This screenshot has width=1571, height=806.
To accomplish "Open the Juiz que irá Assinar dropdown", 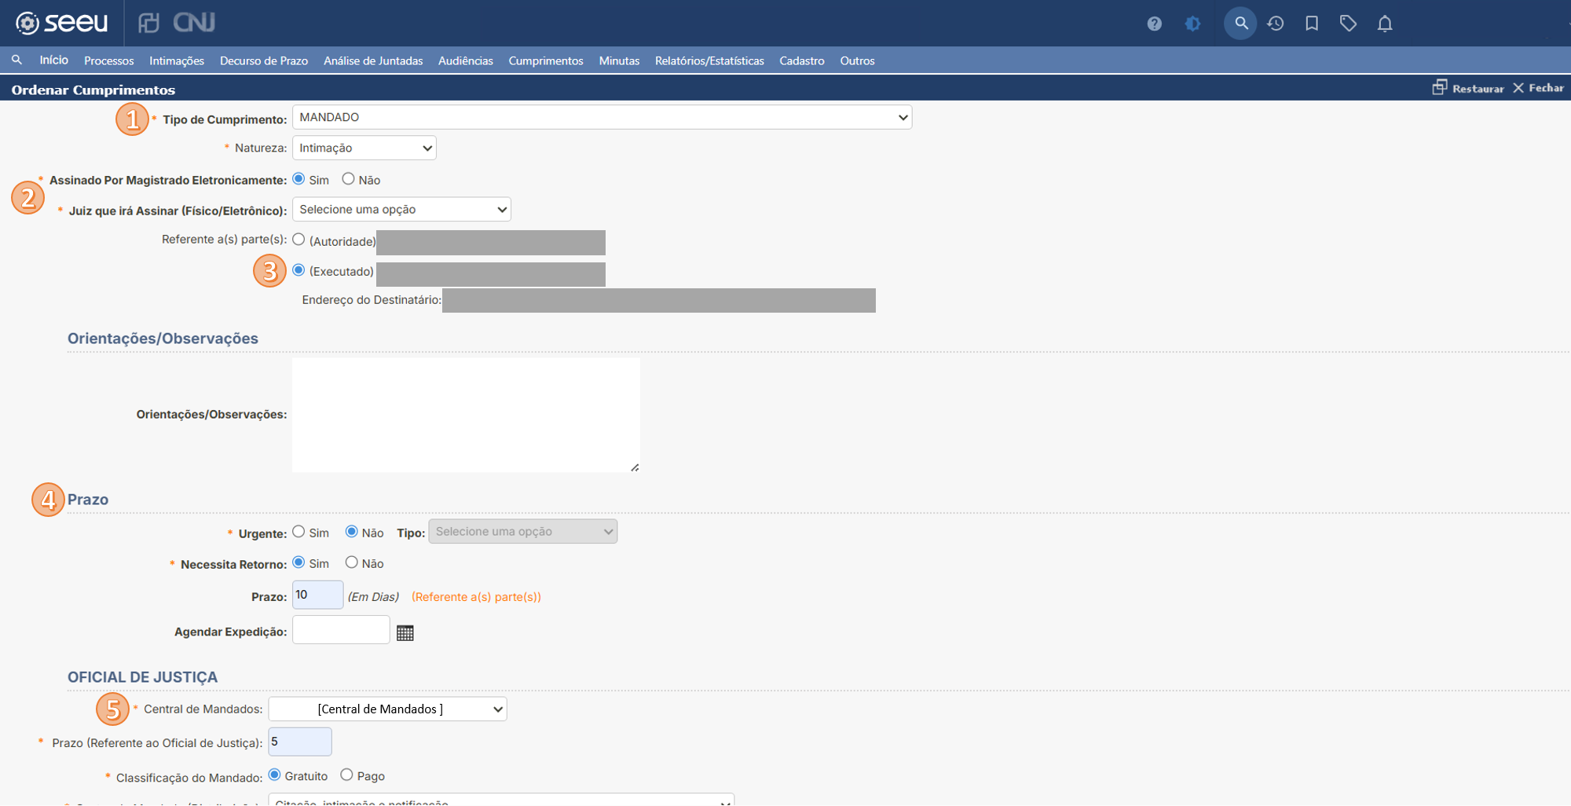I will pyautogui.click(x=401, y=209).
